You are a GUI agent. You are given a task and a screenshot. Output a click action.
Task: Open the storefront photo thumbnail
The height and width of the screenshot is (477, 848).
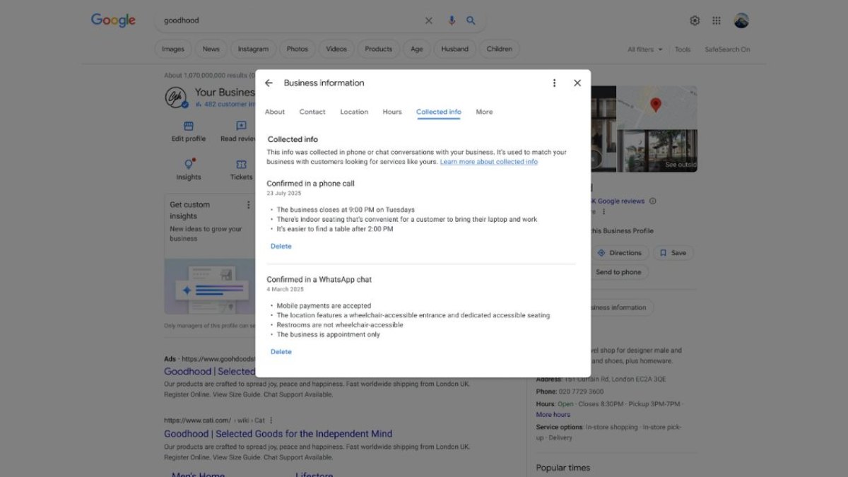point(656,151)
